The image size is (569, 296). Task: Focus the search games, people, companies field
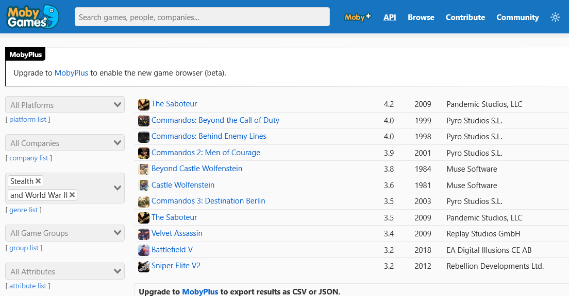(202, 17)
